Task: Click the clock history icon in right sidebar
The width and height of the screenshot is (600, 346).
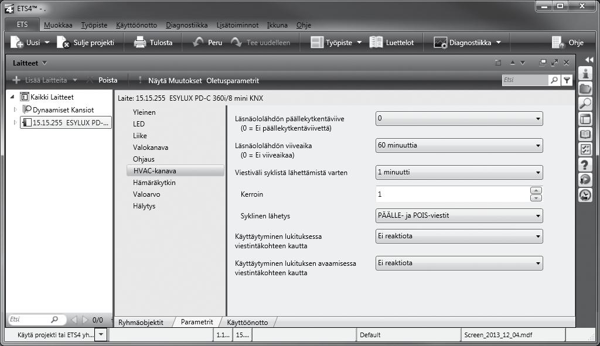Action: pos(585,195)
